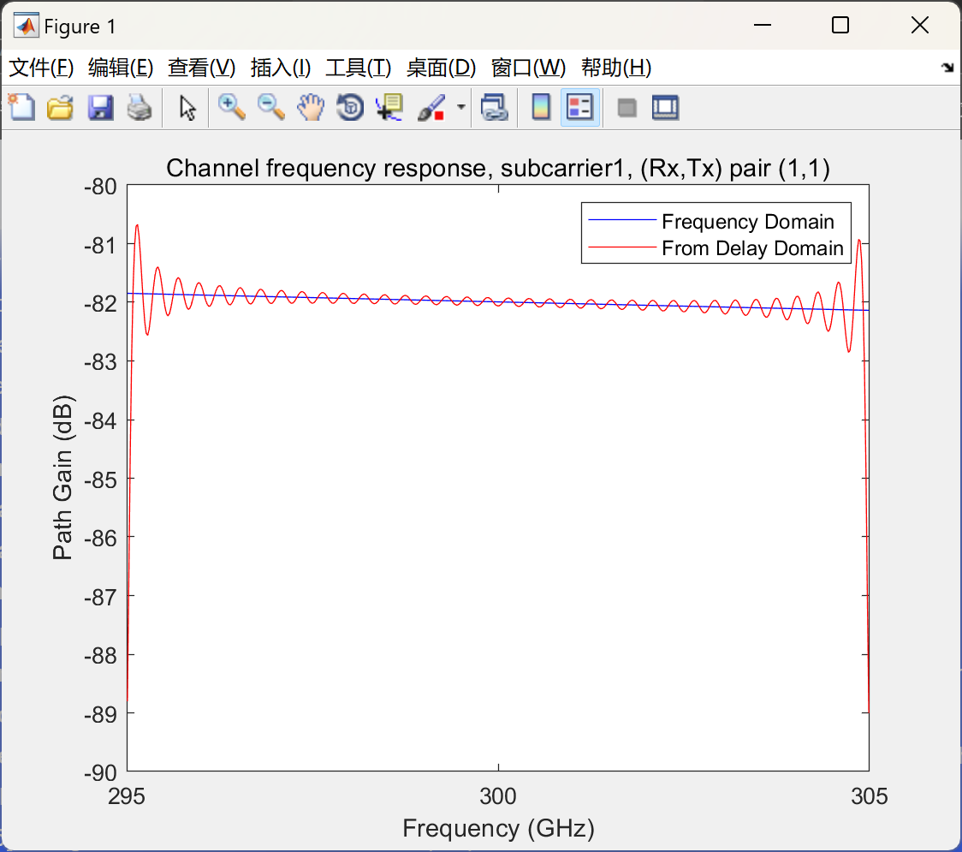962x852 pixels.
Task: Click the plot title text
Action: [x=497, y=168]
